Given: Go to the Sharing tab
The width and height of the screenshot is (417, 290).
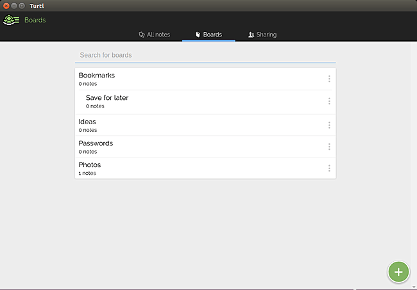Looking at the screenshot, I should [262, 35].
